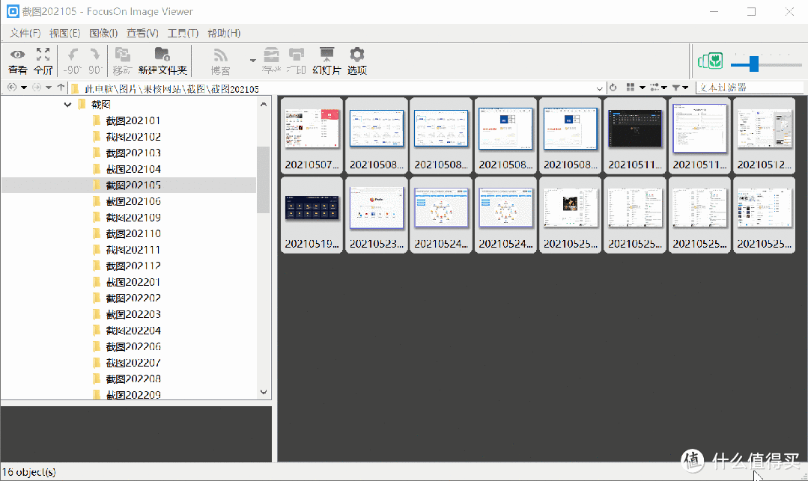808x481 pixels.
Task: Select the 20210512 thumbnail
Action: 764,135
